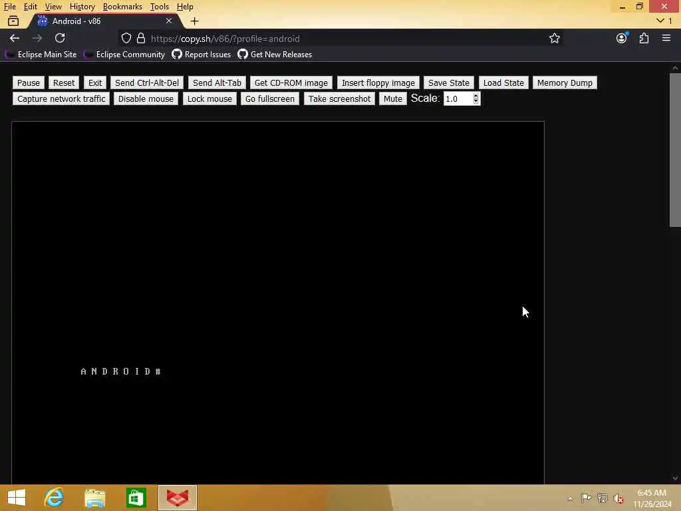Pause the emulator

tap(29, 83)
